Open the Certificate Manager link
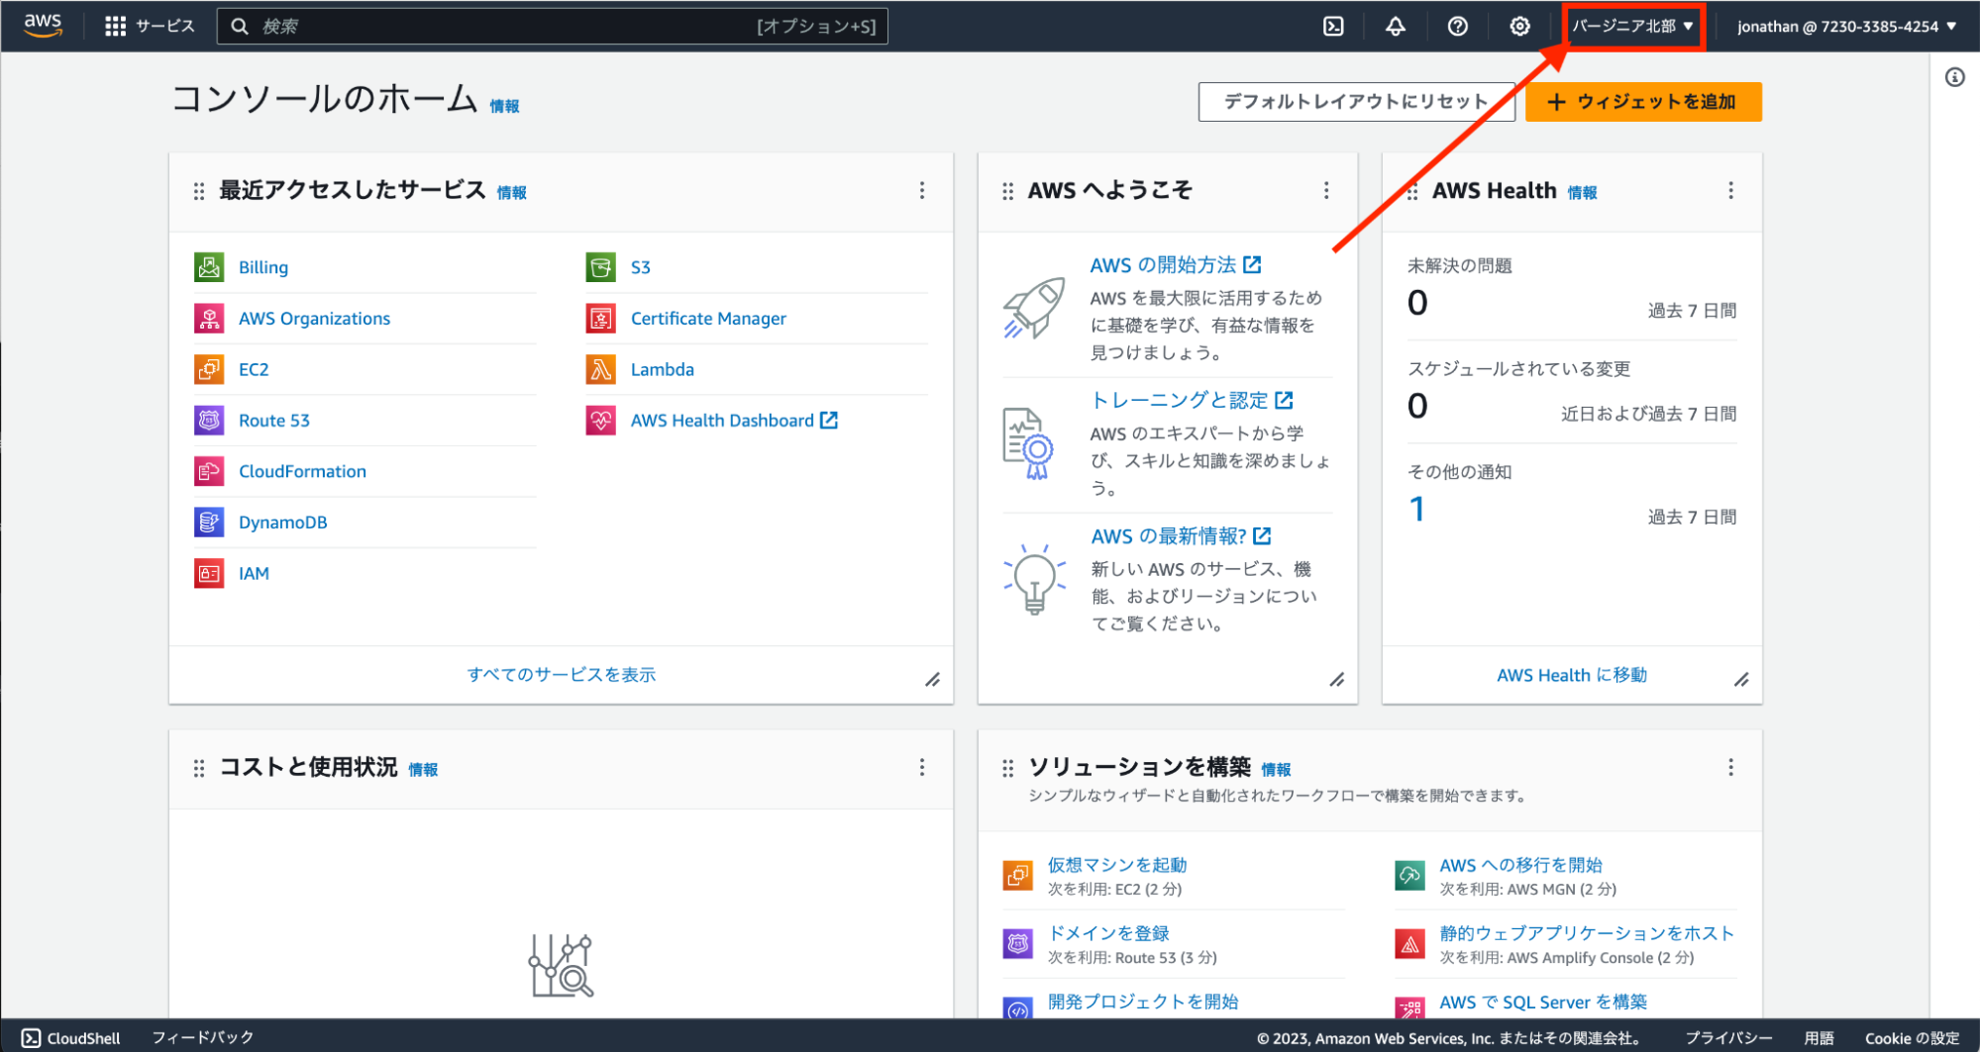 [708, 318]
